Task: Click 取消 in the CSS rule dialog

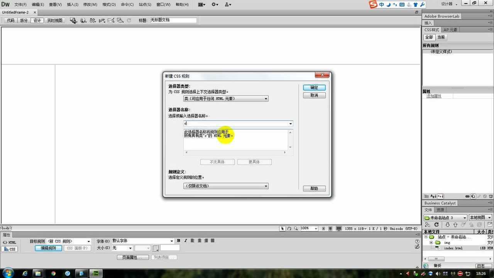Action: (314, 95)
